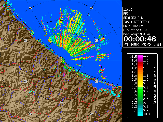
Task: Click the 00:00:48 timestamp
Action: click(x=140, y=39)
